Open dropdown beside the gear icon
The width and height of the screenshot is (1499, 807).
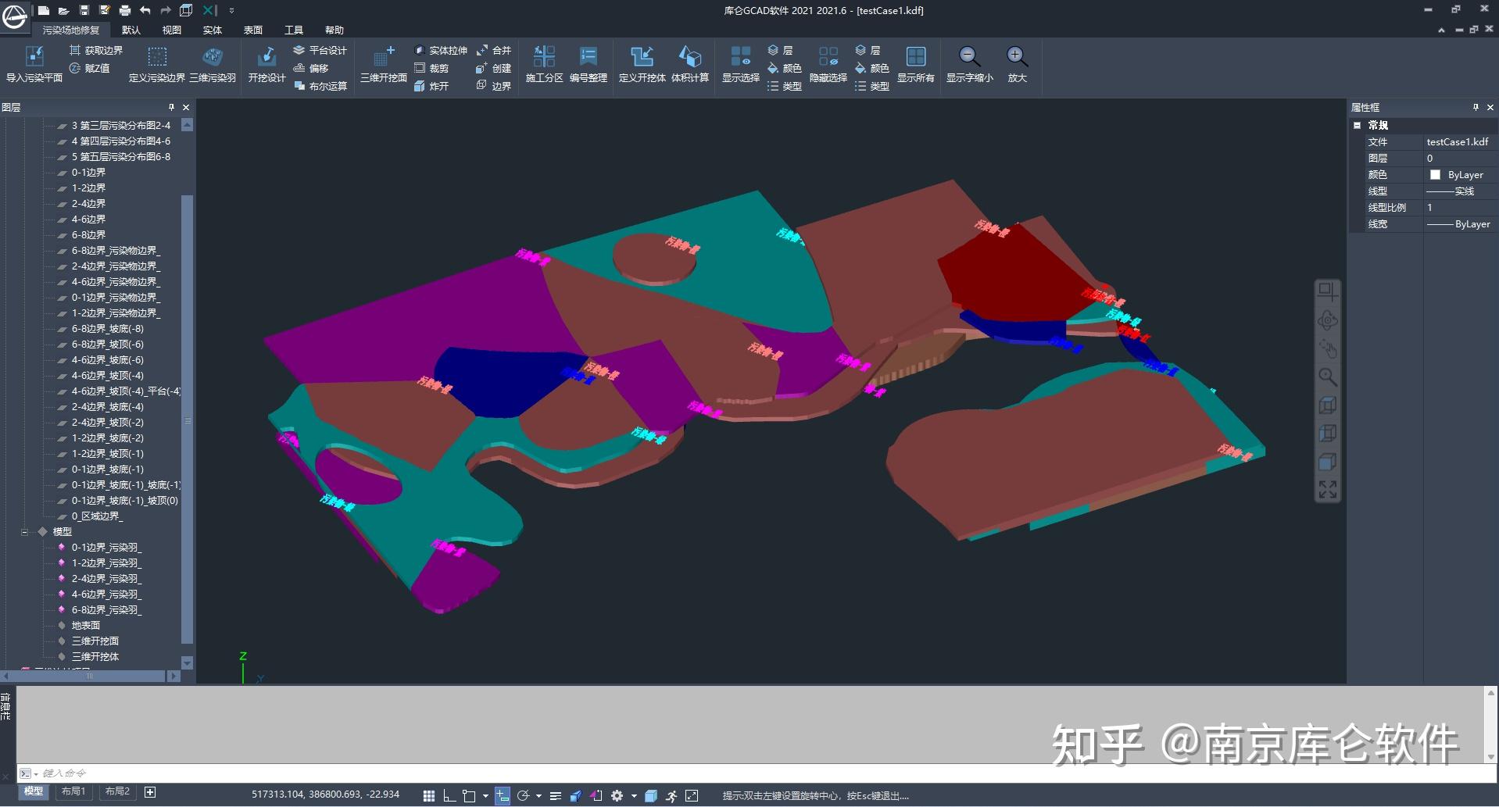(x=635, y=795)
